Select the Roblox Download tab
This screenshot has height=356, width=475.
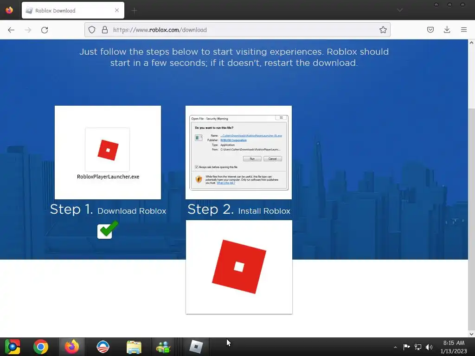pyautogui.click(x=73, y=10)
